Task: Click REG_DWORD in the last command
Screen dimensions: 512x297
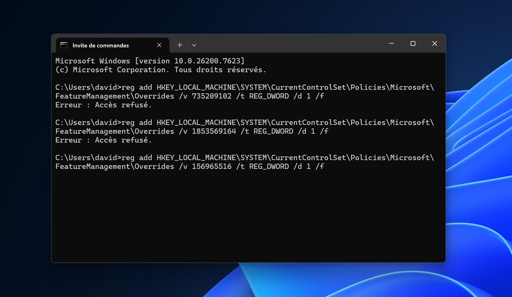Action: [269, 166]
